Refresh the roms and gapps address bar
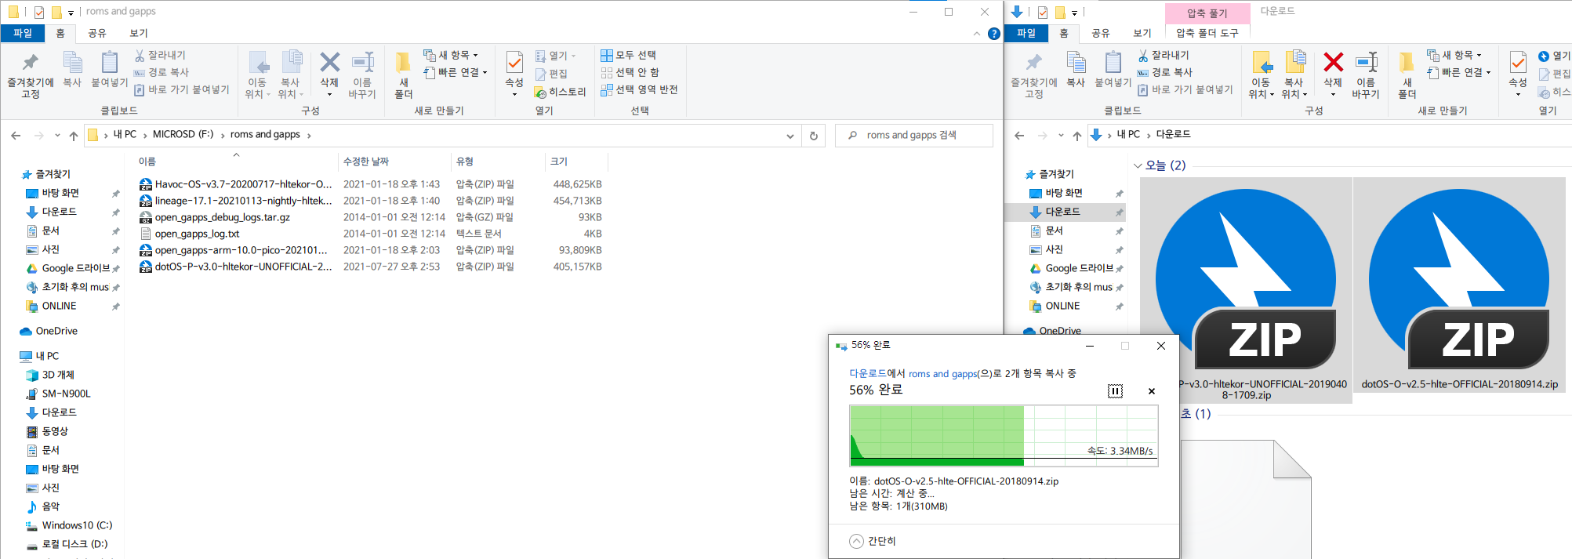 click(814, 136)
